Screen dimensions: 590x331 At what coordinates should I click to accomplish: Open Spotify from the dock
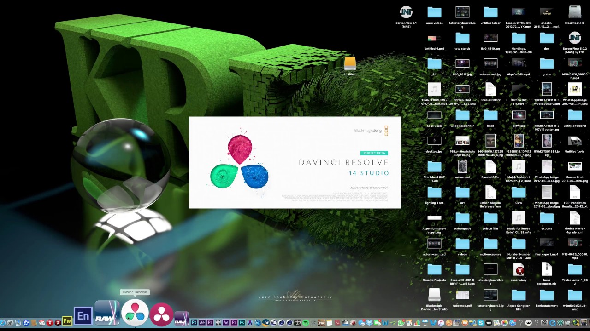[x=306, y=323]
